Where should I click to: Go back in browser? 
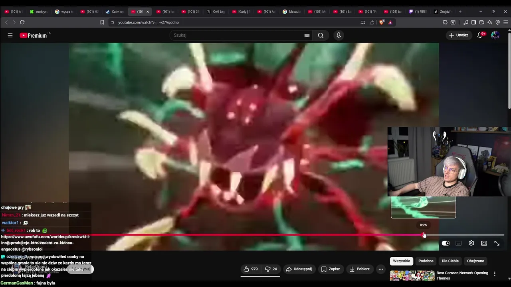[x=6, y=22]
